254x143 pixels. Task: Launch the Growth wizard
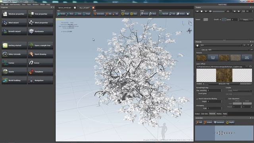pos(14,31)
